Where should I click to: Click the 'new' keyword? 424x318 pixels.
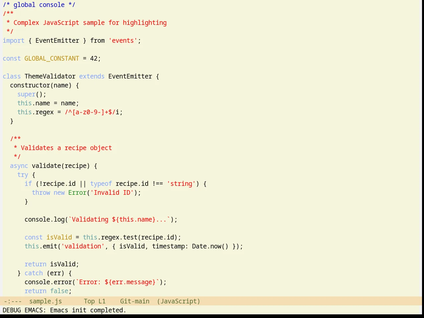coord(59,192)
